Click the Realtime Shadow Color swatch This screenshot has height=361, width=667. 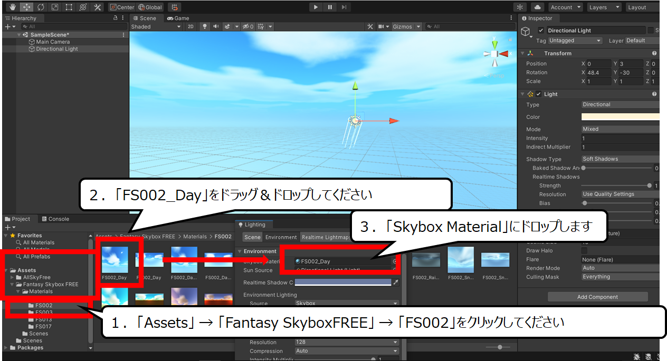343,282
